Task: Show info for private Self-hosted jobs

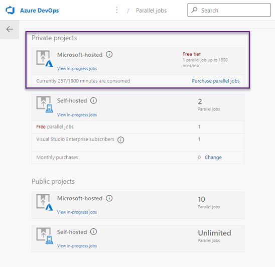Action: [x=93, y=100]
